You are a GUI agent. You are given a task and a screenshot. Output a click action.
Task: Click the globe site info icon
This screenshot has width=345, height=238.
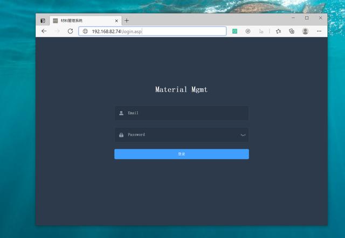tap(85, 31)
